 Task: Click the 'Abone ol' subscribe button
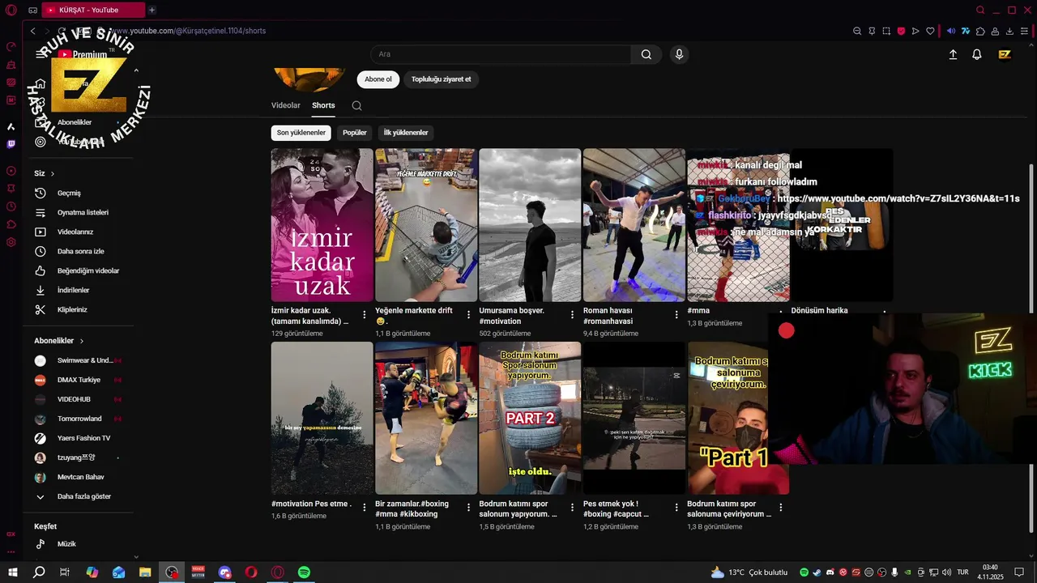tap(378, 79)
